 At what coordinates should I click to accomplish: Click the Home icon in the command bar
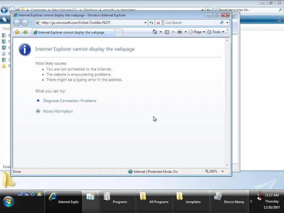(x=155, y=32)
